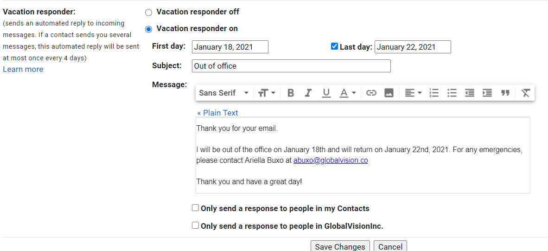Click the Subject field reading Out of office
This screenshot has width=548, height=251.
tap(291, 66)
